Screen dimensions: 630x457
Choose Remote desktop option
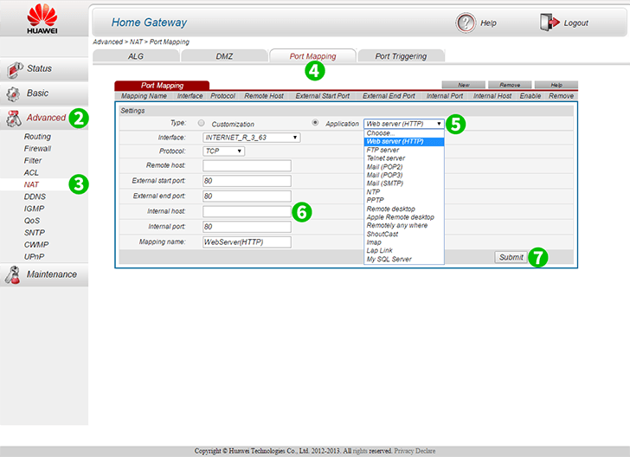[x=404, y=209]
